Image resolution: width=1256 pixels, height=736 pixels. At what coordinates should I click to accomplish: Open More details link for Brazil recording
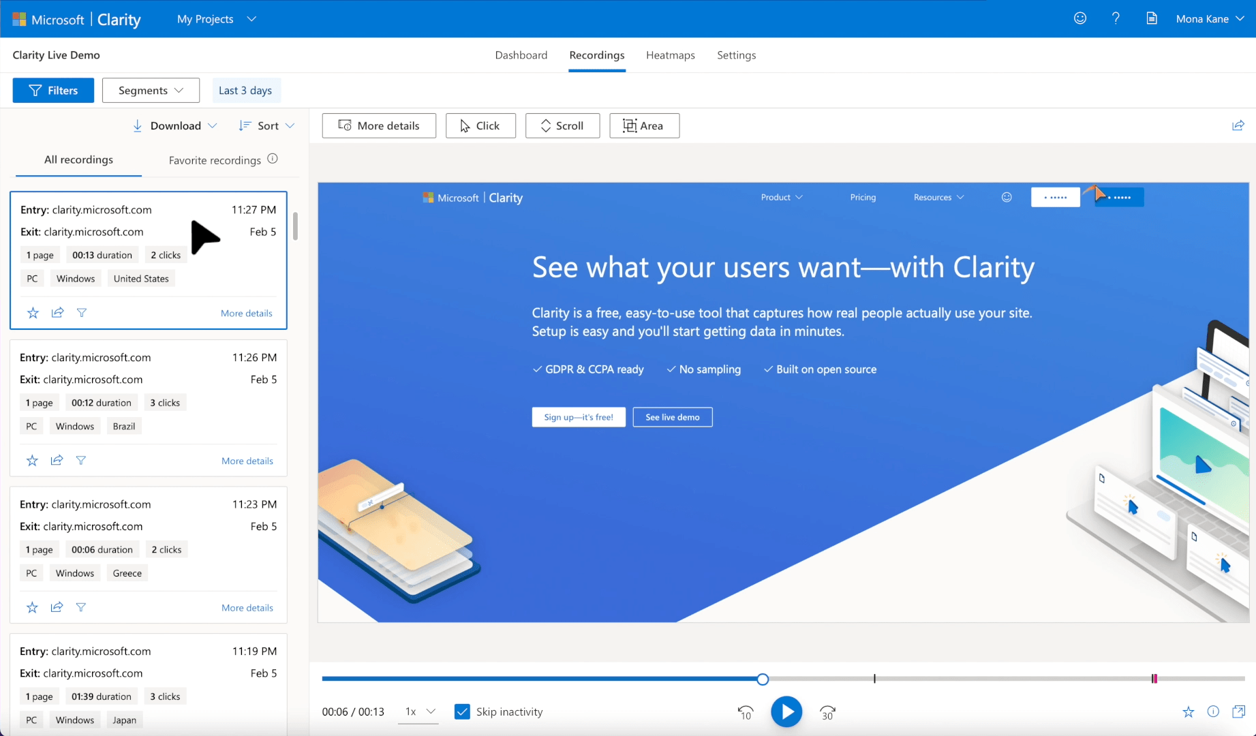point(247,461)
